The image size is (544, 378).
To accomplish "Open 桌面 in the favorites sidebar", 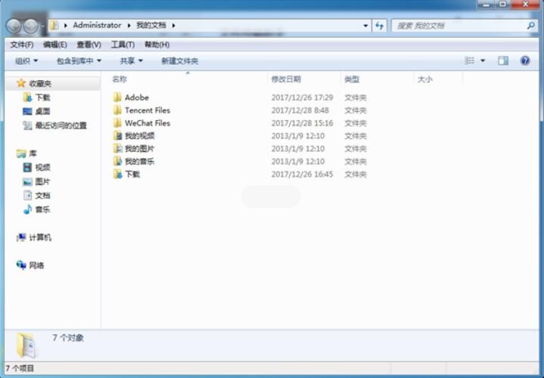I will coord(42,111).
